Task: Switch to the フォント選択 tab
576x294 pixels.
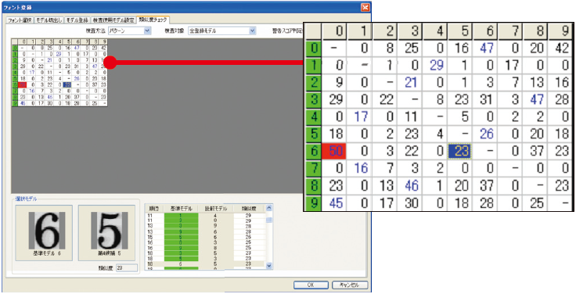Action: click(x=20, y=20)
